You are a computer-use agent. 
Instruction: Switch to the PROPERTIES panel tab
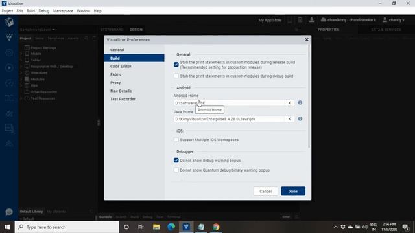tap(329, 30)
